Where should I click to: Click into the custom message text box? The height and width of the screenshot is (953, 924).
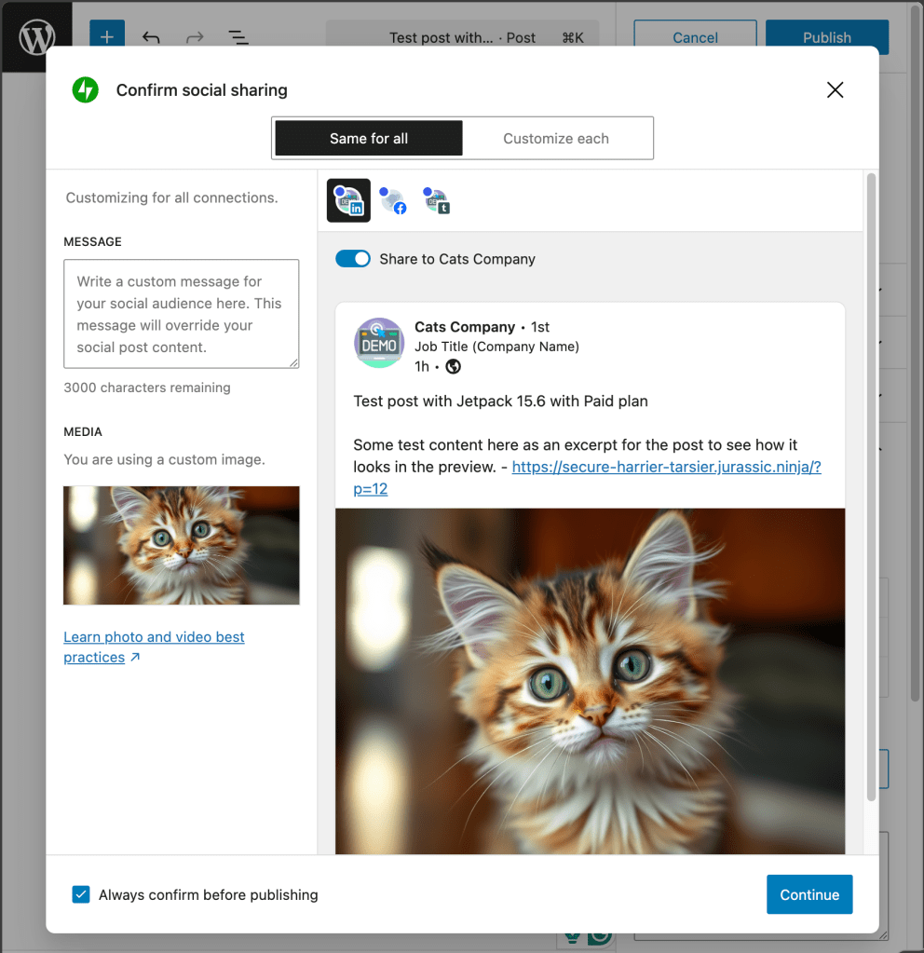tap(181, 314)
